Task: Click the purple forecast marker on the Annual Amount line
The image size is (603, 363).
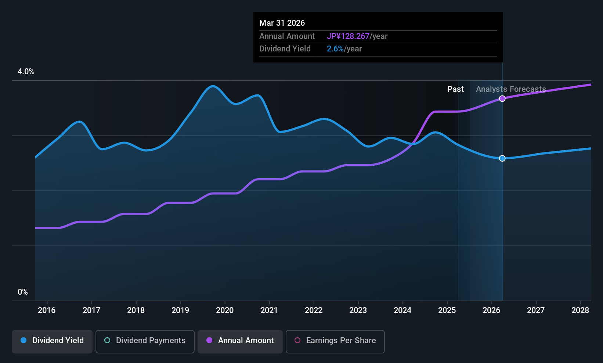Action: 502,98
